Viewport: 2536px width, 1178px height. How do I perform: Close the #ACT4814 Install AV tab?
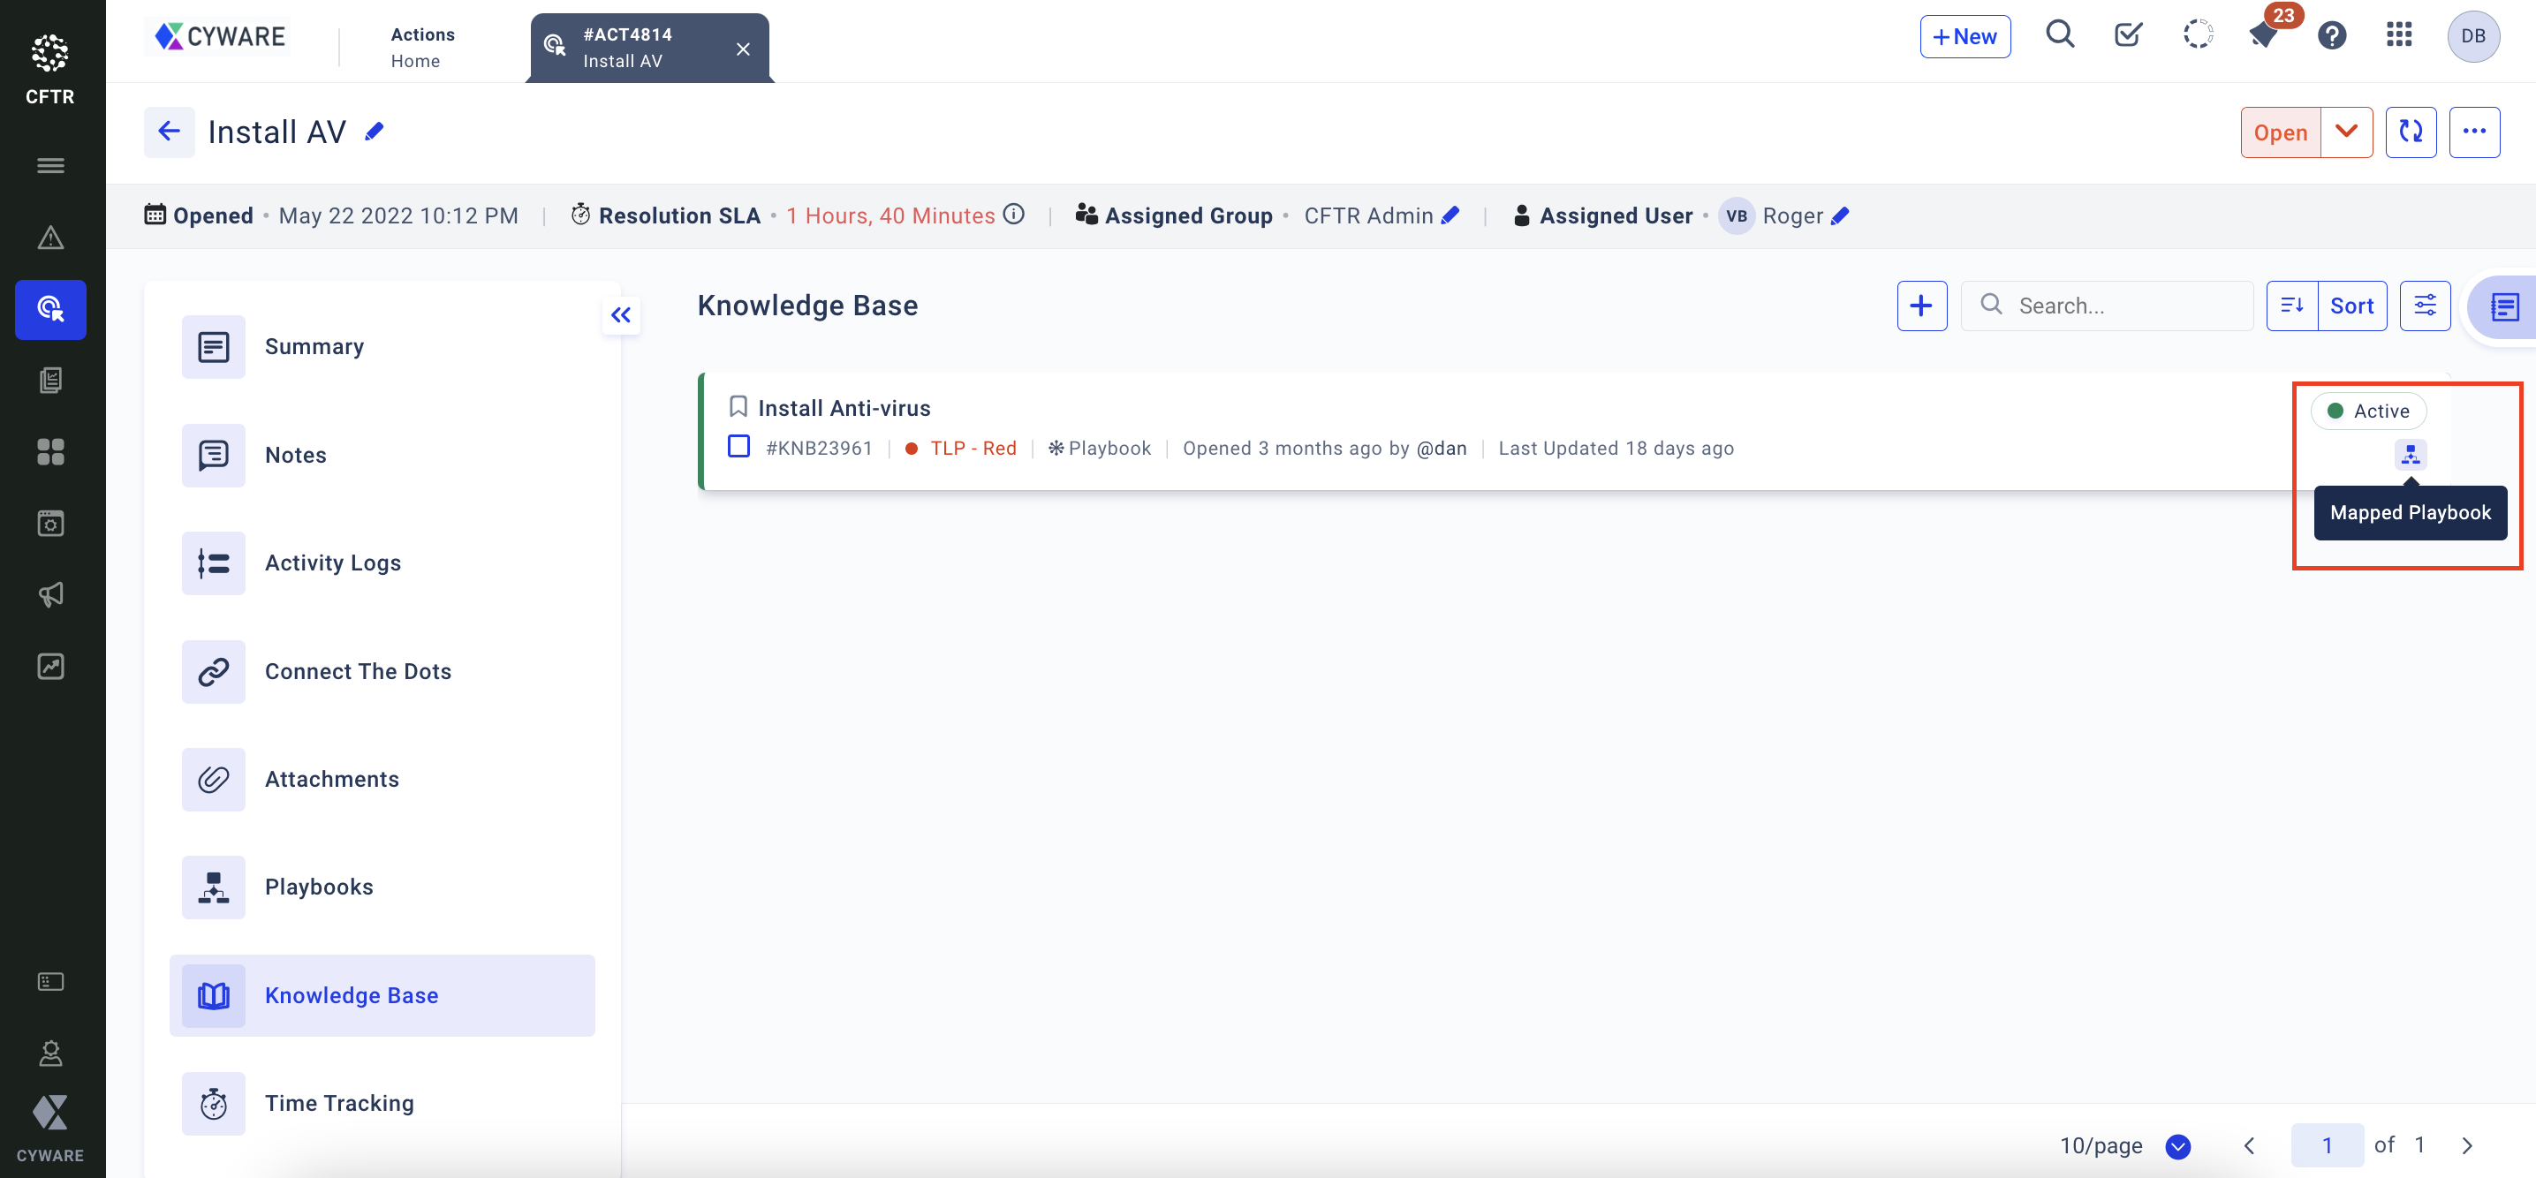(743, 49)
